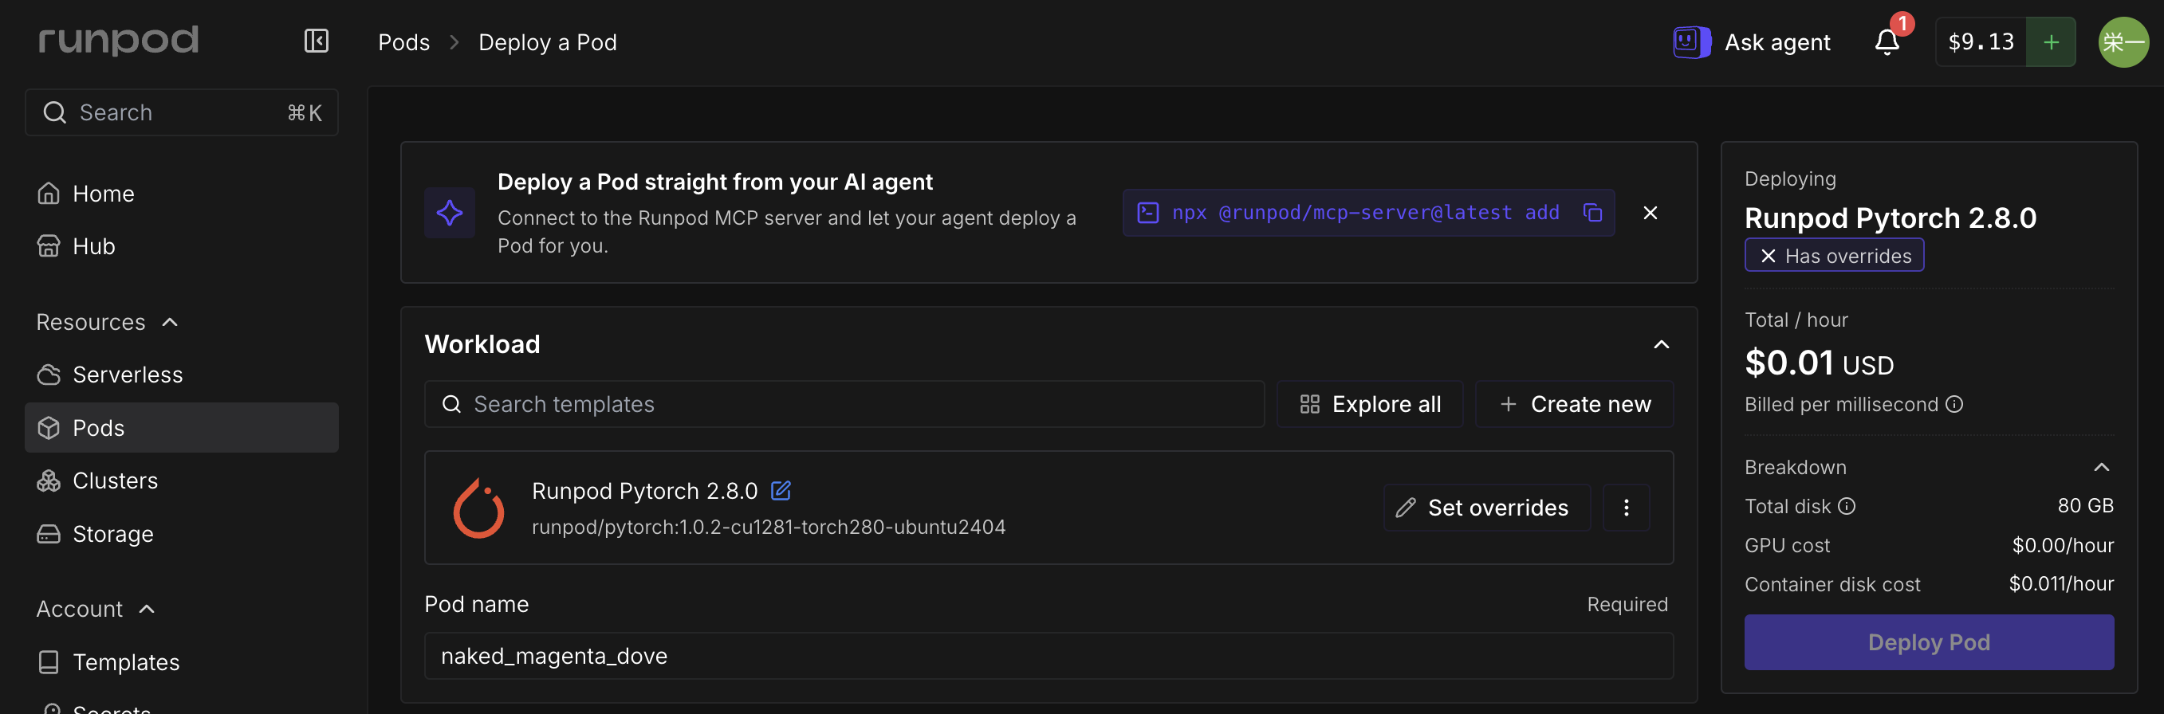Add credits with the green plus button
The image size is (2164, 714).
[x=2051, y=42]
